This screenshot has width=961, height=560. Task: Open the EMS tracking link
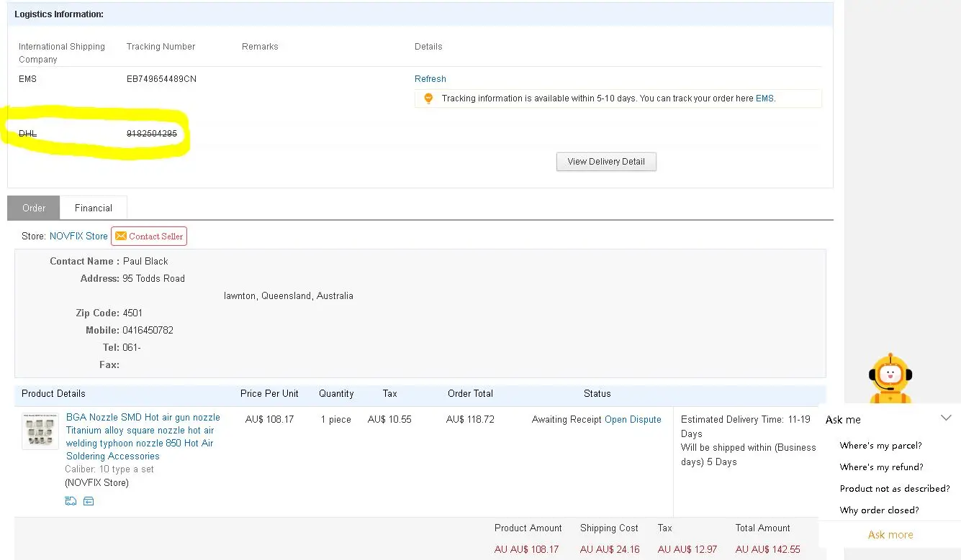click(764, 98)
